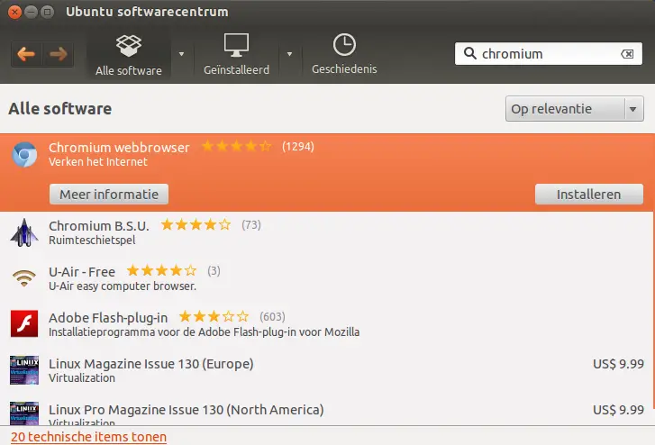655x445 pixels.
Task: Click the (603) review count
Action: click(x=272, y=317)
